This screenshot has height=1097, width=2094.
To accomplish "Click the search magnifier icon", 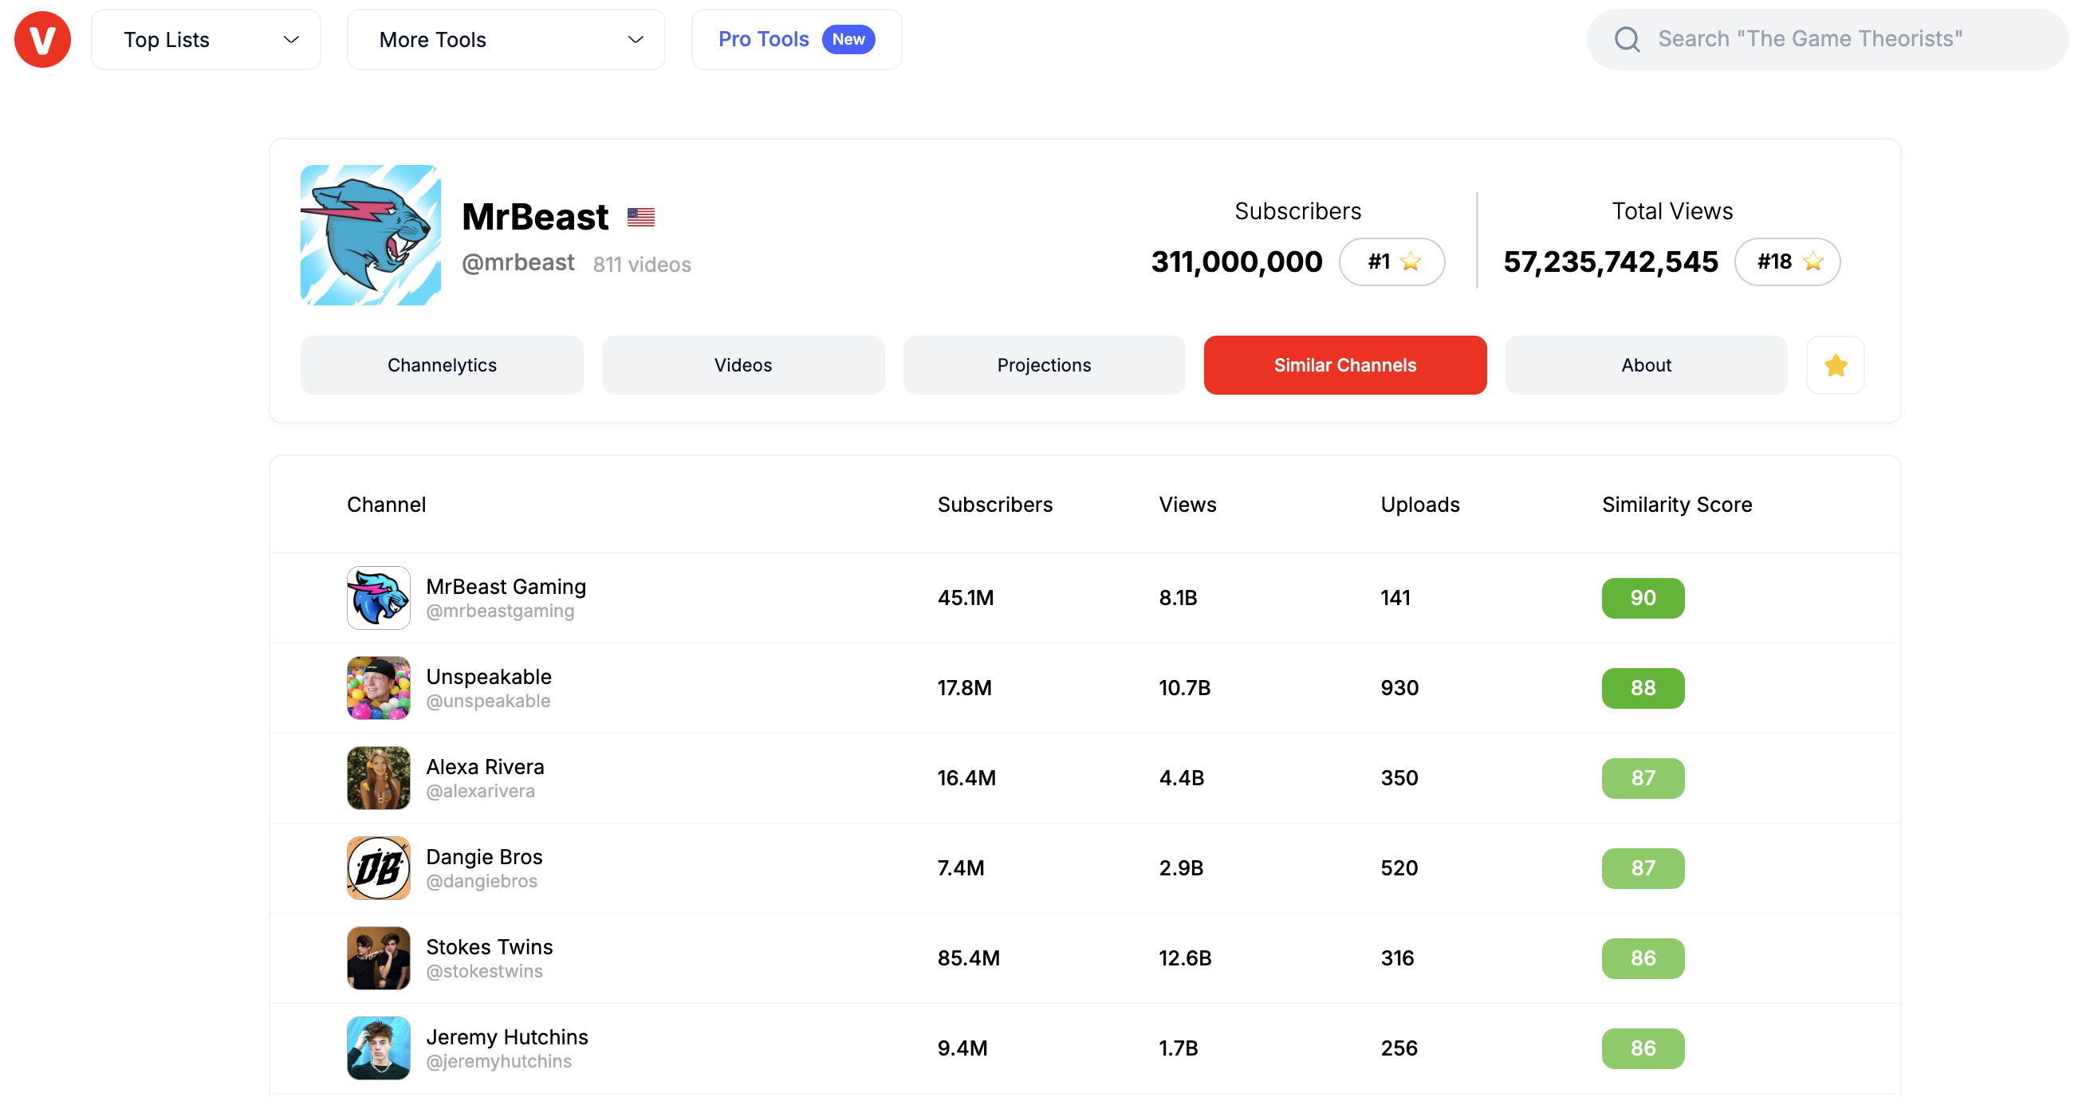I will click(1627, 39).
